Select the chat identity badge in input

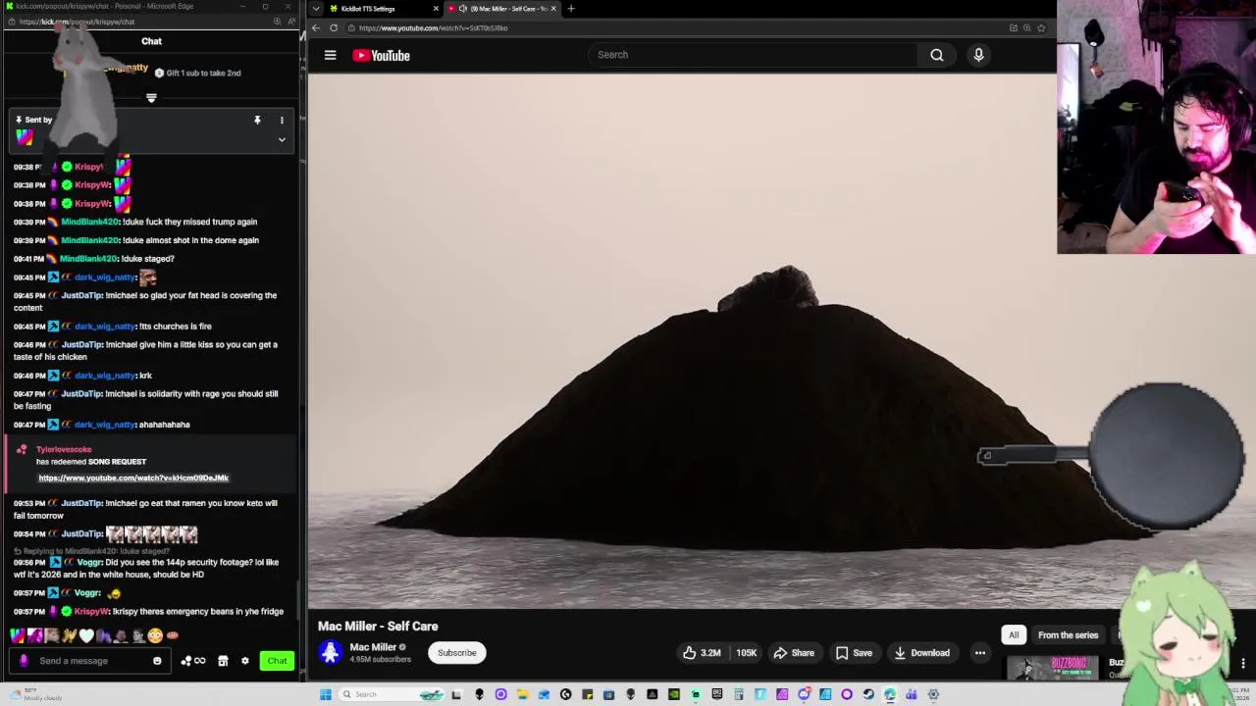(x=24, y=661)
